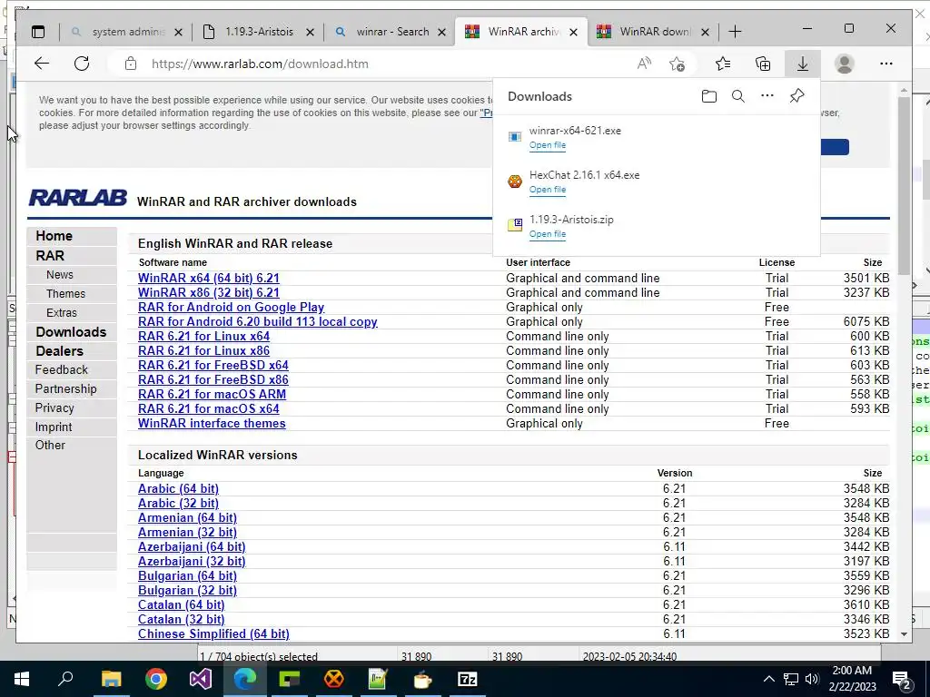
Task: Close the 'winrar - Search' tab
Action: coord(442,32)
